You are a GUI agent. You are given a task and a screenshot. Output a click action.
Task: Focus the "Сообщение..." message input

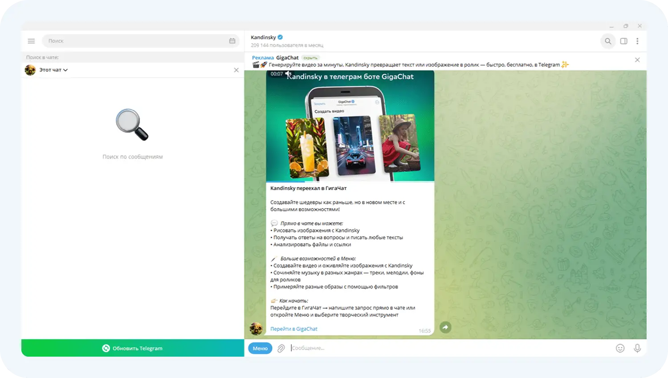tap(450, 348)
